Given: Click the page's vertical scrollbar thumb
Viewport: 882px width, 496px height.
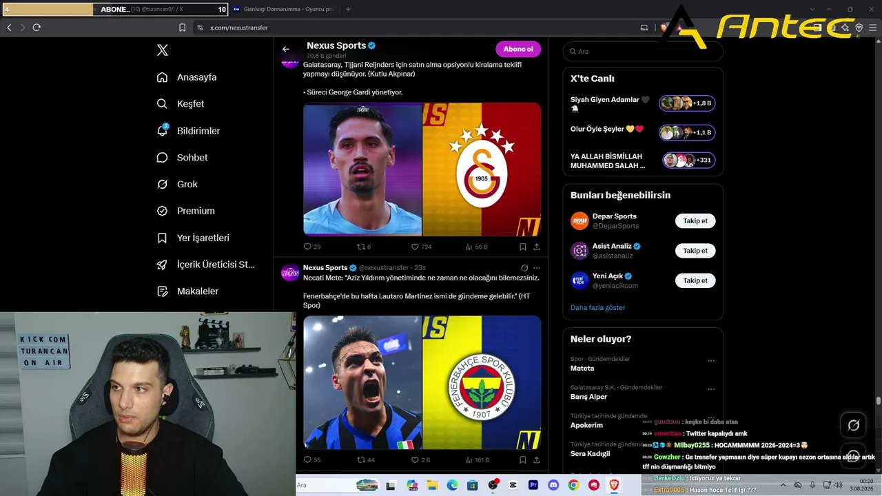Looking at the screenshot, I should pos(879,400).
